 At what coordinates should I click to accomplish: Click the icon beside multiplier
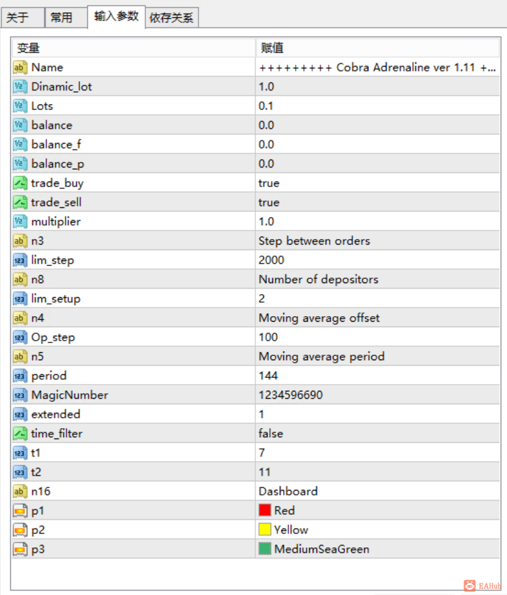(20, 221)
